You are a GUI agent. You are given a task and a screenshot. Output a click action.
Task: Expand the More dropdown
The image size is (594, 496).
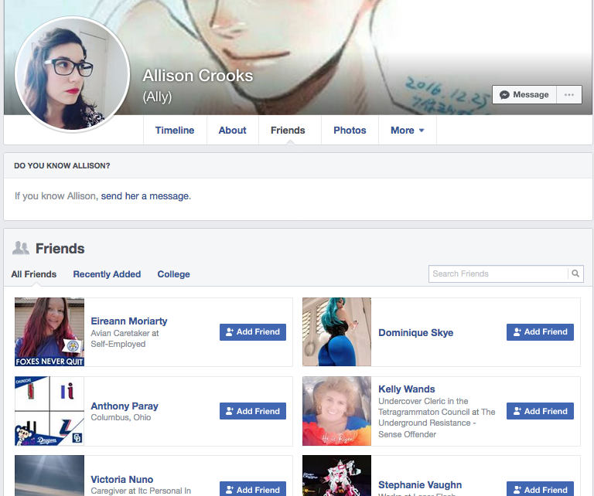pyautogui.click(x=408, y=130)
